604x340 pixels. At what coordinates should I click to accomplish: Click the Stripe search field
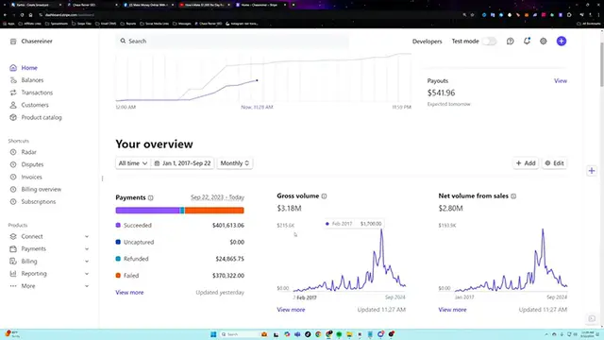(x=232, y=41)
